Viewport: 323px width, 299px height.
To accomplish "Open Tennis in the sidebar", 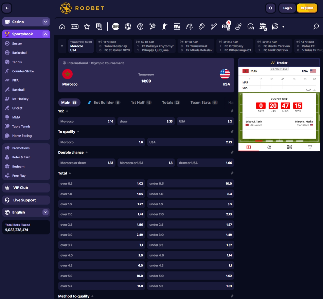I will coord(17,62).
